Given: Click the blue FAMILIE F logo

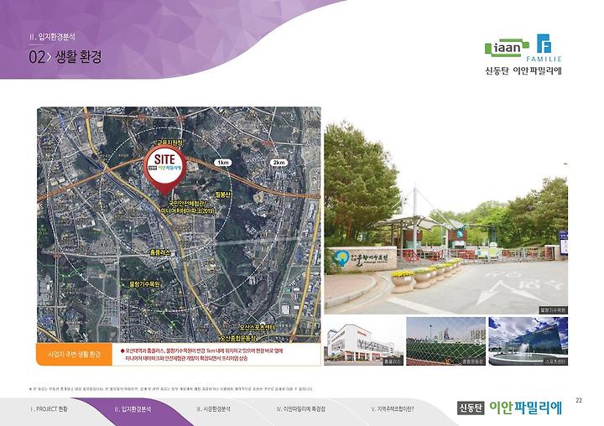Looking at the screenshot, I should point(544,47).
